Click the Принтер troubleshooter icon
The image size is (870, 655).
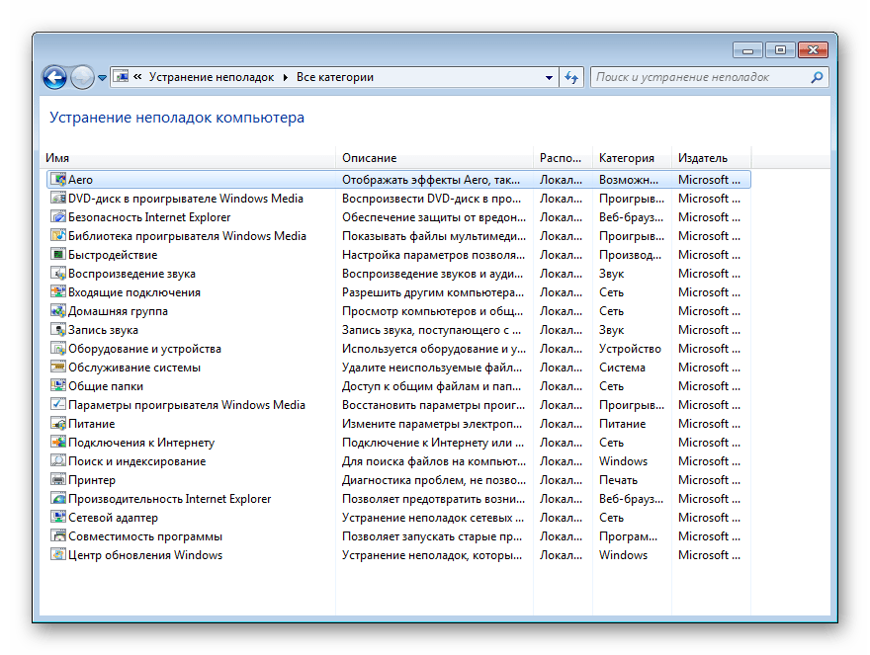tap(58, 480)
